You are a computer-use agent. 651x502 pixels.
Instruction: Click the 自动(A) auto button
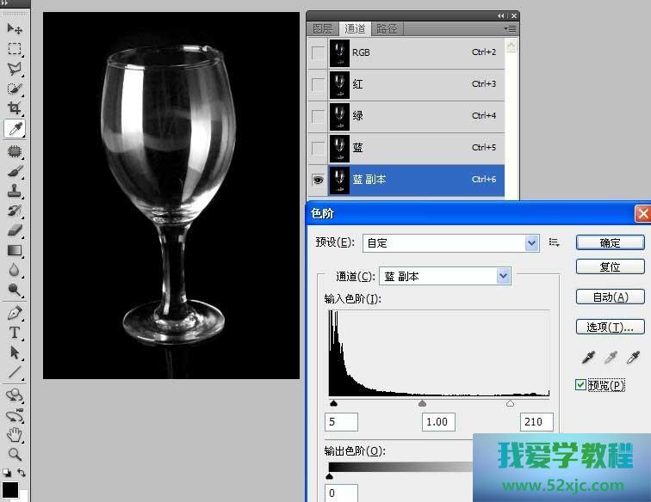(610, 297)
